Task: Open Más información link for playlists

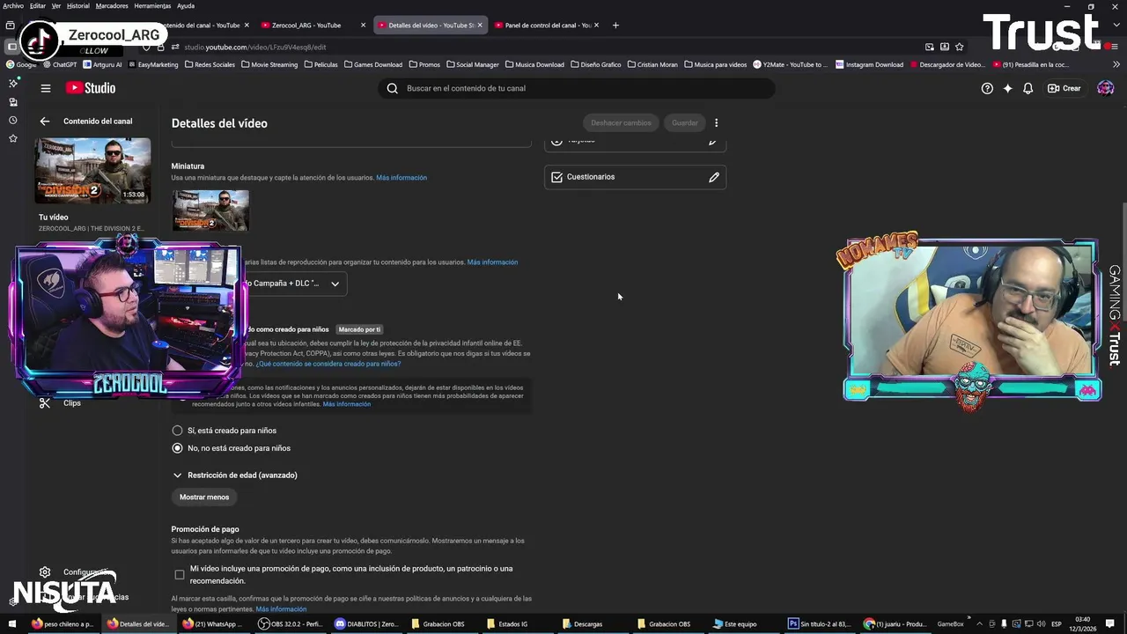Action: (x=492, y=262)
